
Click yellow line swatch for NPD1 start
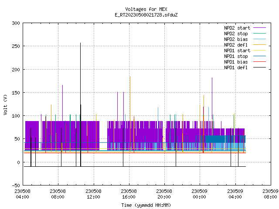pyautogui.click(x=260, y=51)
